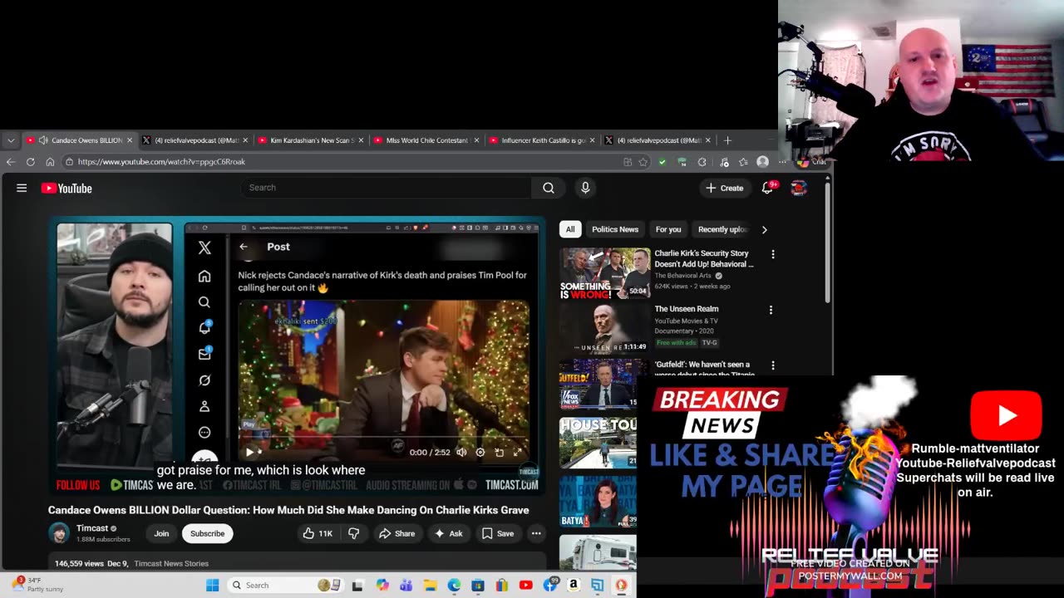Switch to the Influencer Keith Castillo tab

click(543, 140)
